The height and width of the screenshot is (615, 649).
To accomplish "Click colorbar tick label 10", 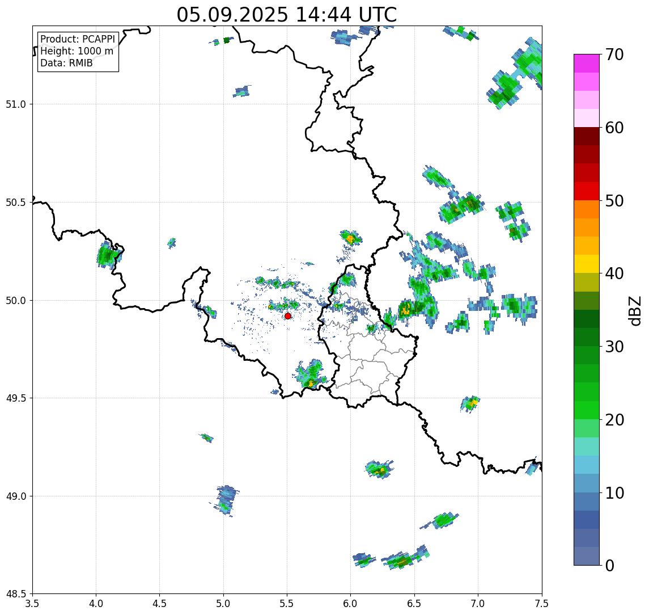I will [x=614, y=492].
